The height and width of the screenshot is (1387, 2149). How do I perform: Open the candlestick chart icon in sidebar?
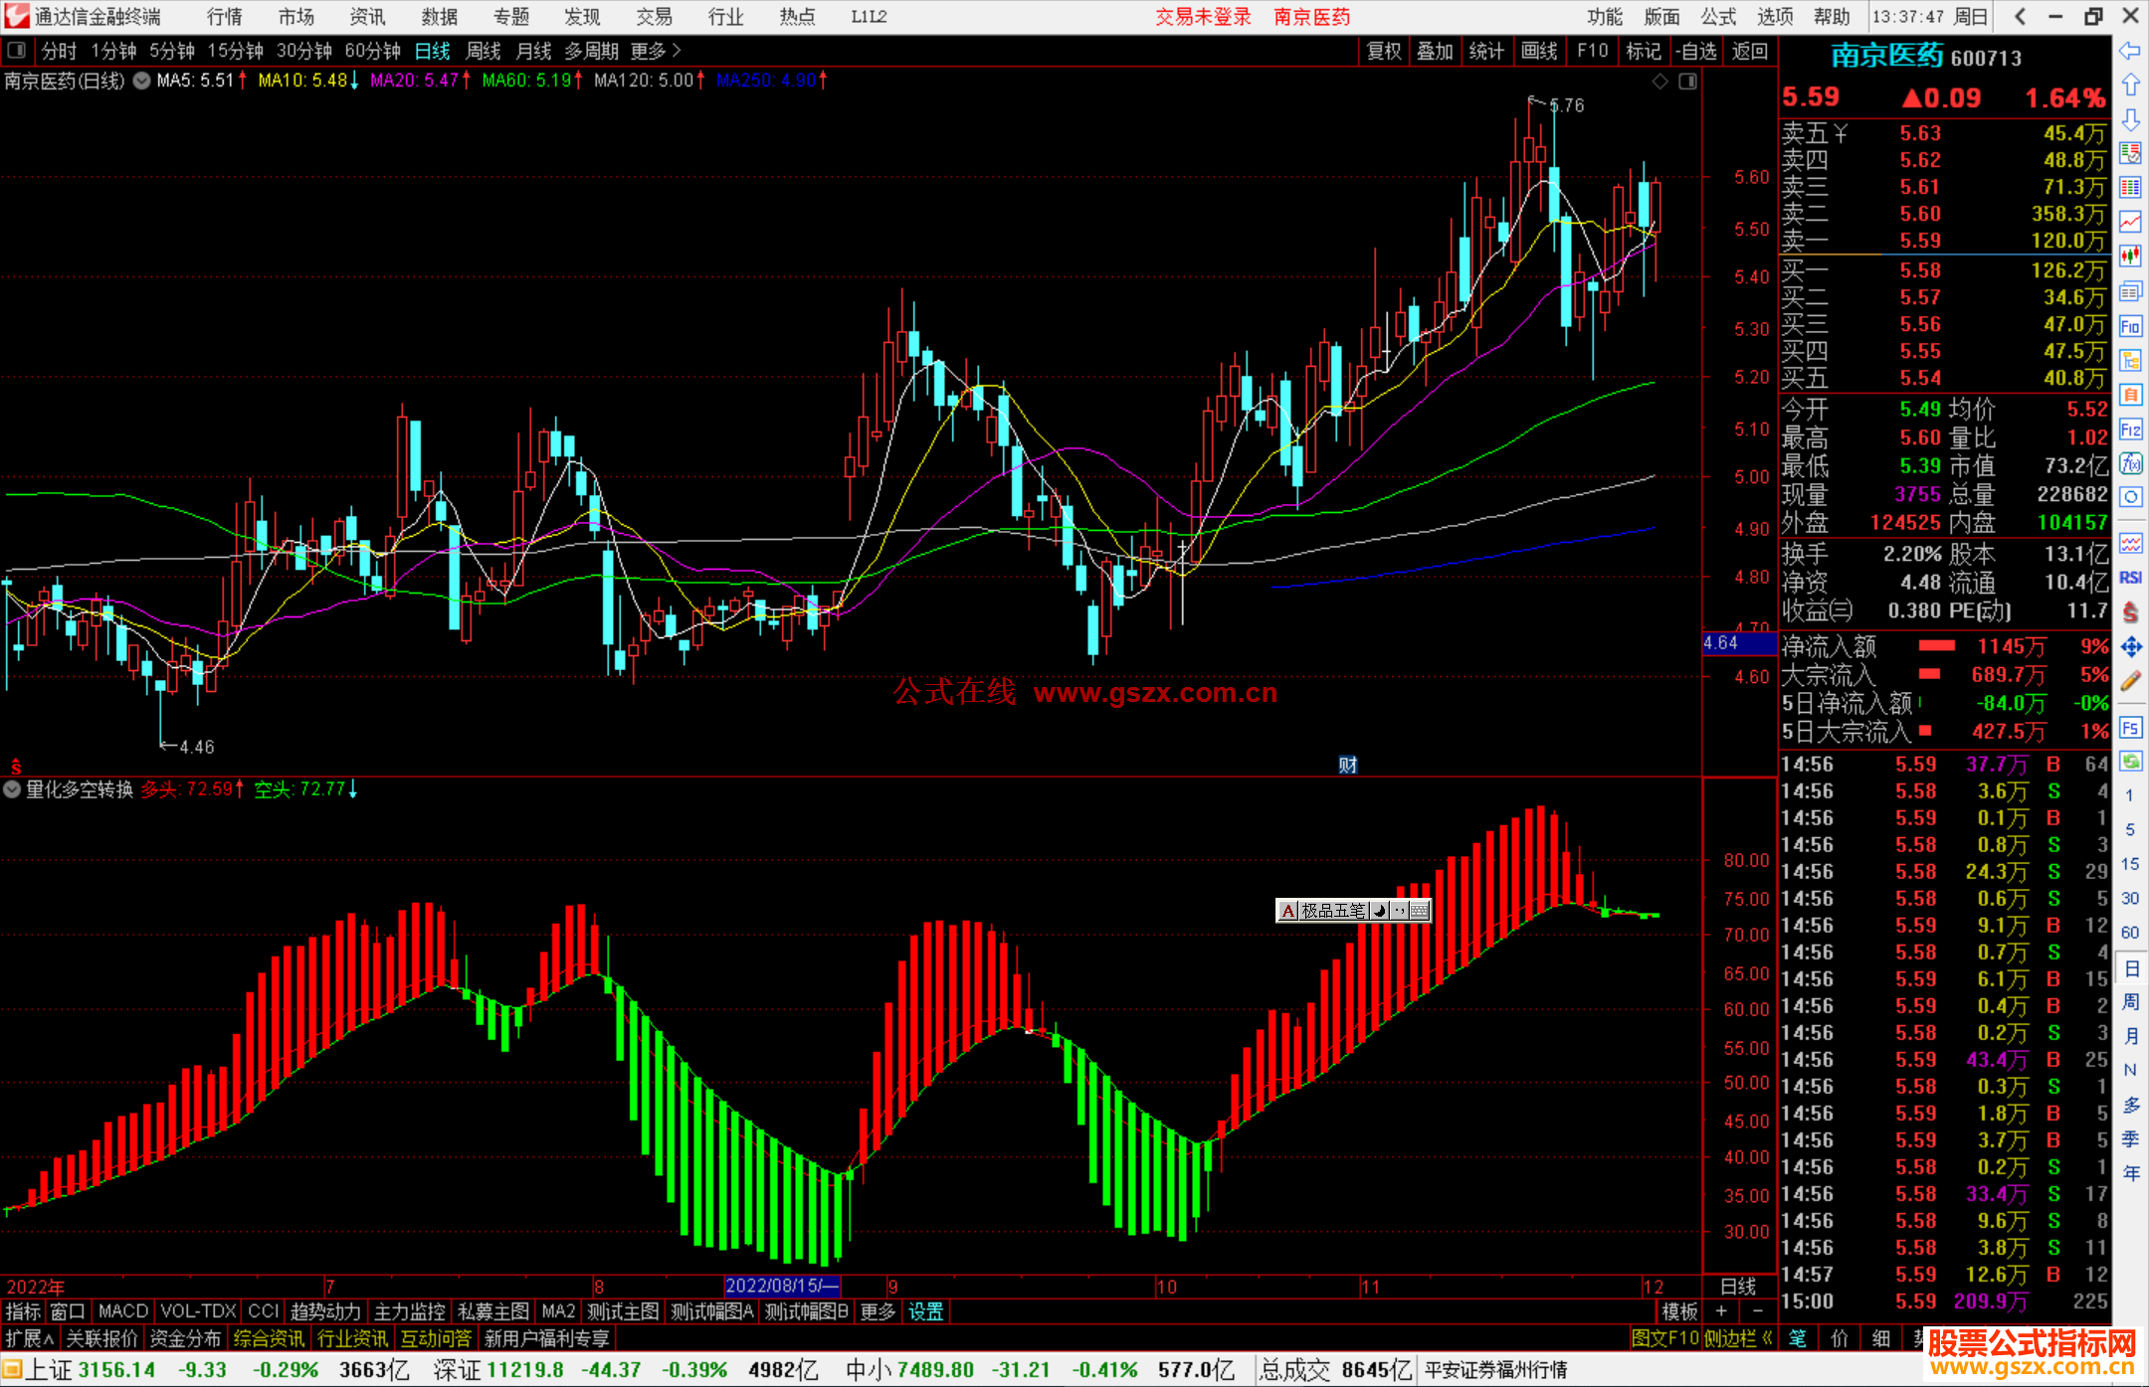click(2130, 257)
